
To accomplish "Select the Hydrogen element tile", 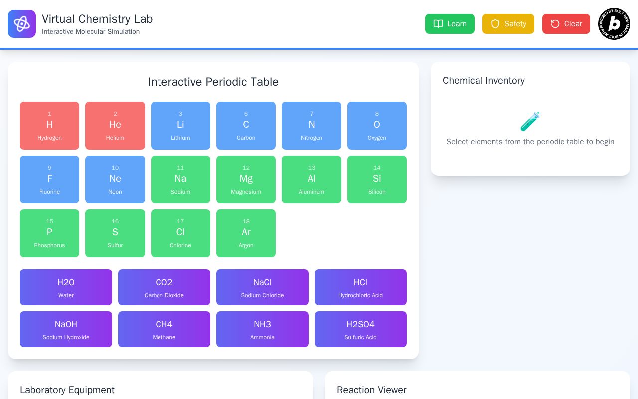I will tap(49, 126).
